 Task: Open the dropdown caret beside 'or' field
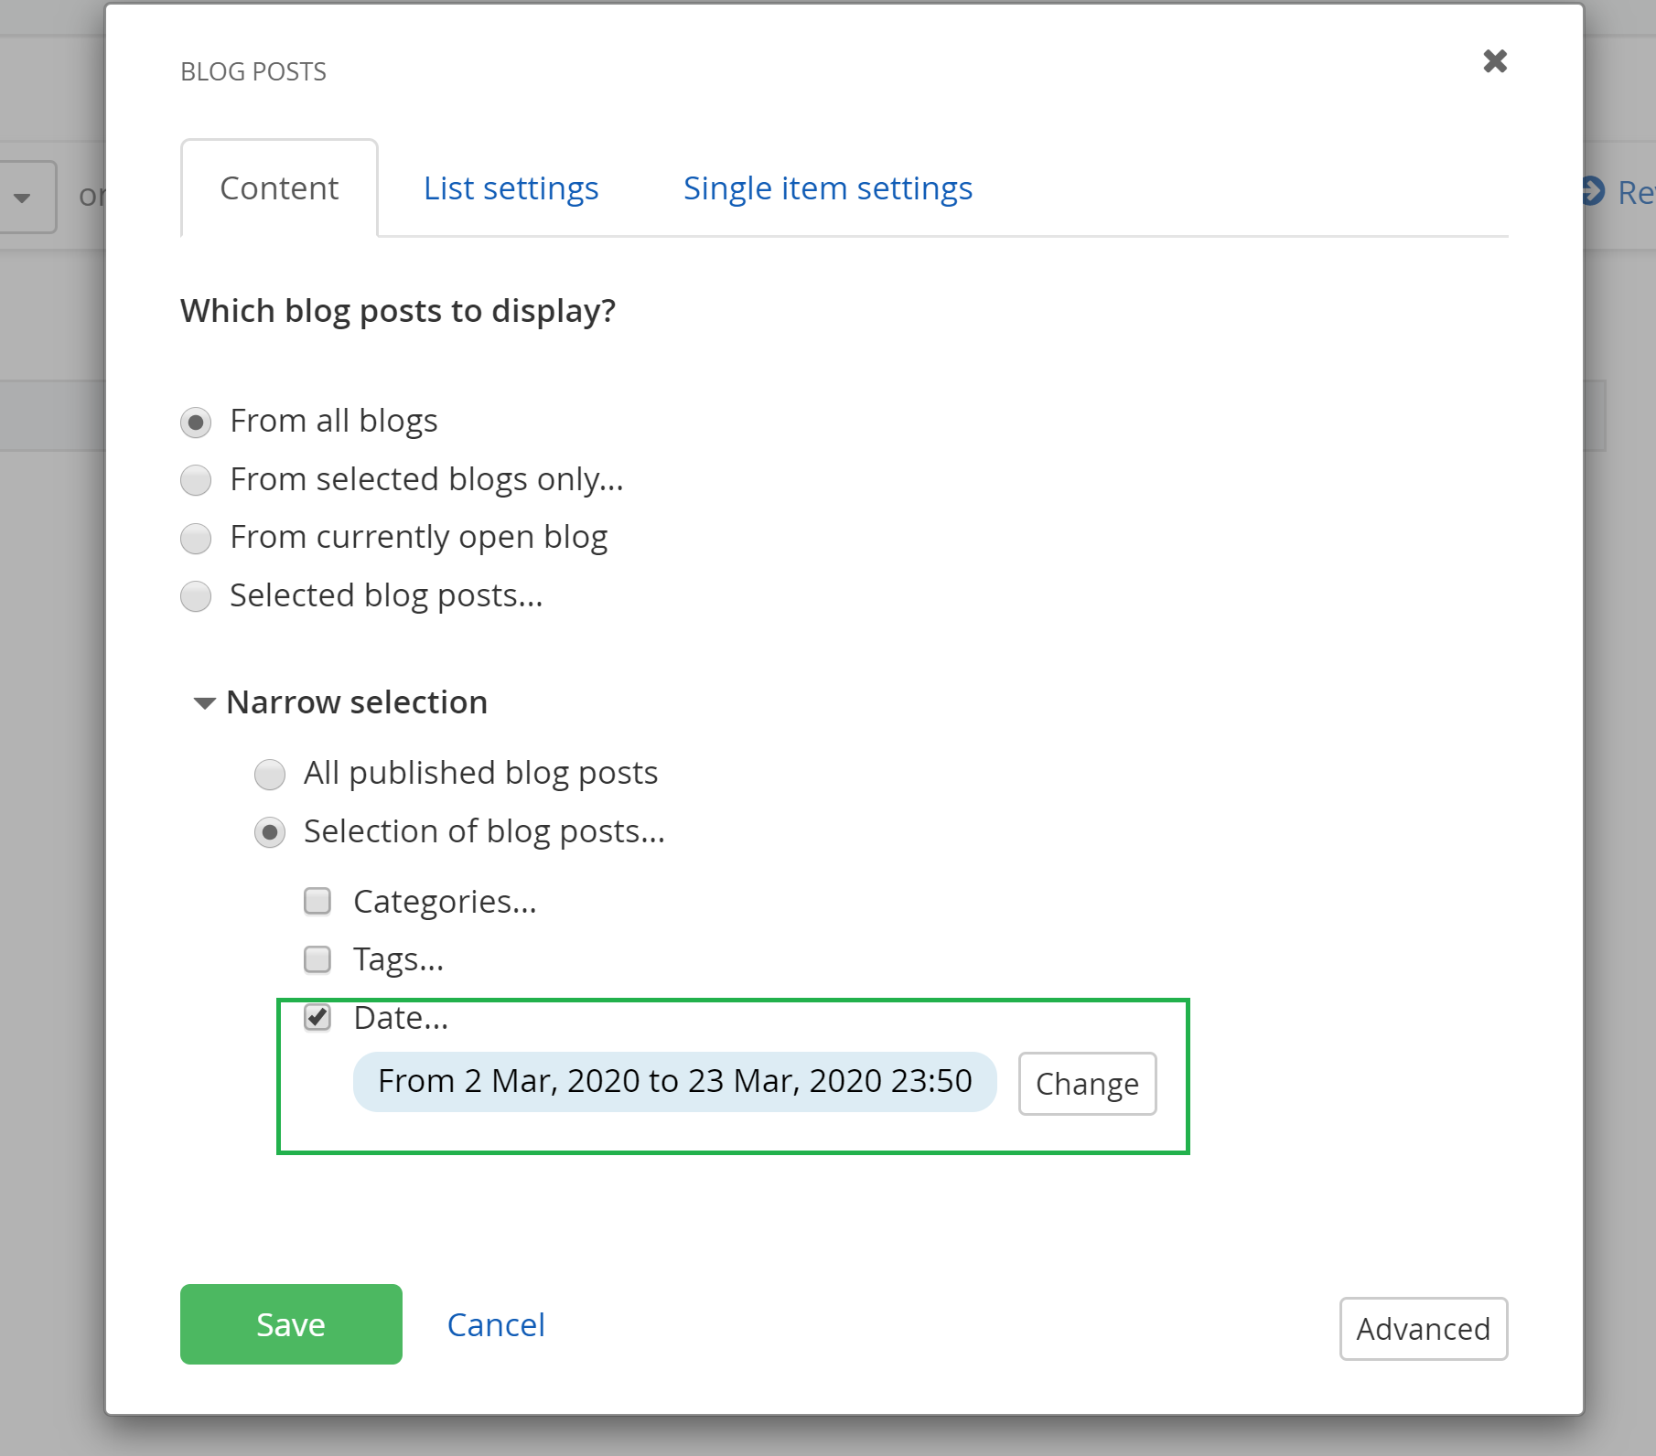22,196
